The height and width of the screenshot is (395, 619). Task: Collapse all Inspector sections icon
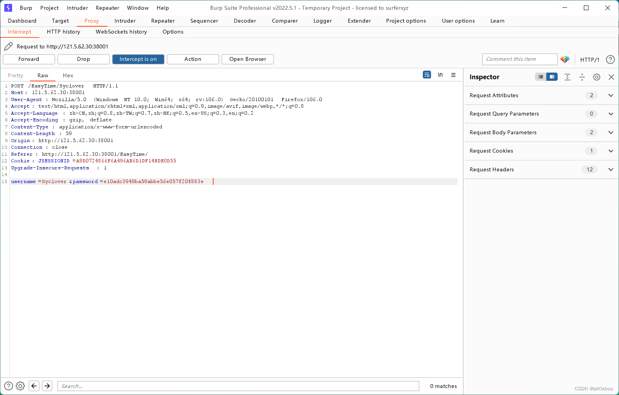pyautogui.click(x=582, y=77)
